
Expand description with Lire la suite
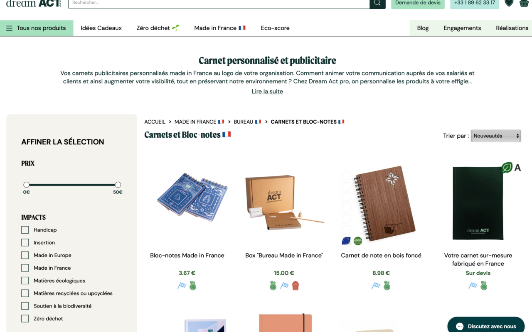[267, 91]
